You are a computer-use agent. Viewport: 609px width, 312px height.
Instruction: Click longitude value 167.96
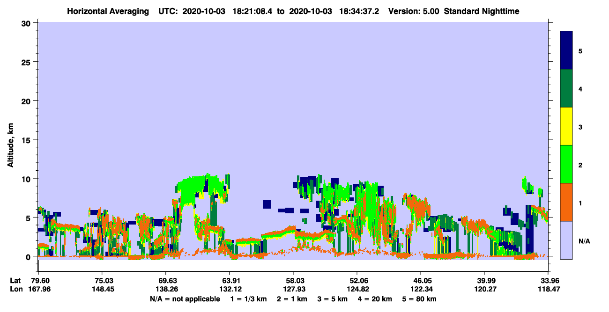pos(39,290)
